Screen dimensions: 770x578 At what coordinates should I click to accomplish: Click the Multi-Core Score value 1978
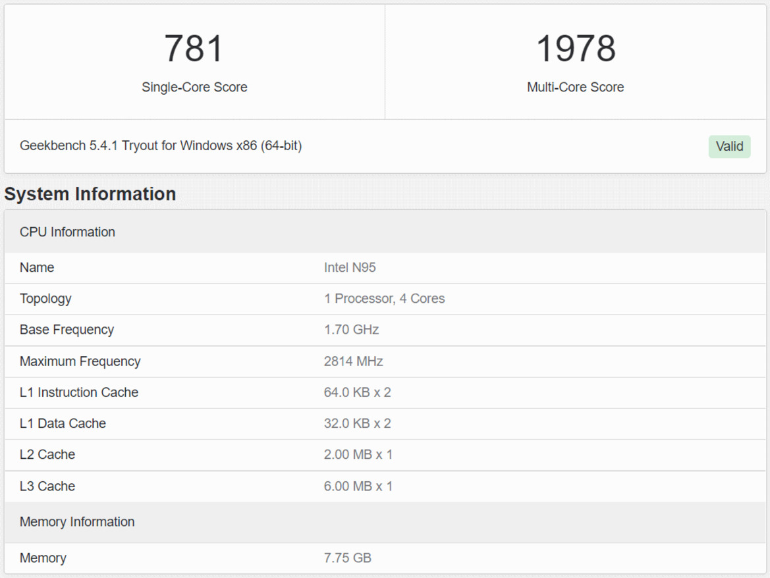(576, 47)
